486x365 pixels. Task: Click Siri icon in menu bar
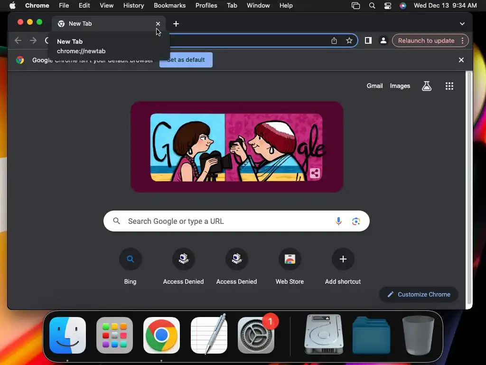[x=402, y=5]
